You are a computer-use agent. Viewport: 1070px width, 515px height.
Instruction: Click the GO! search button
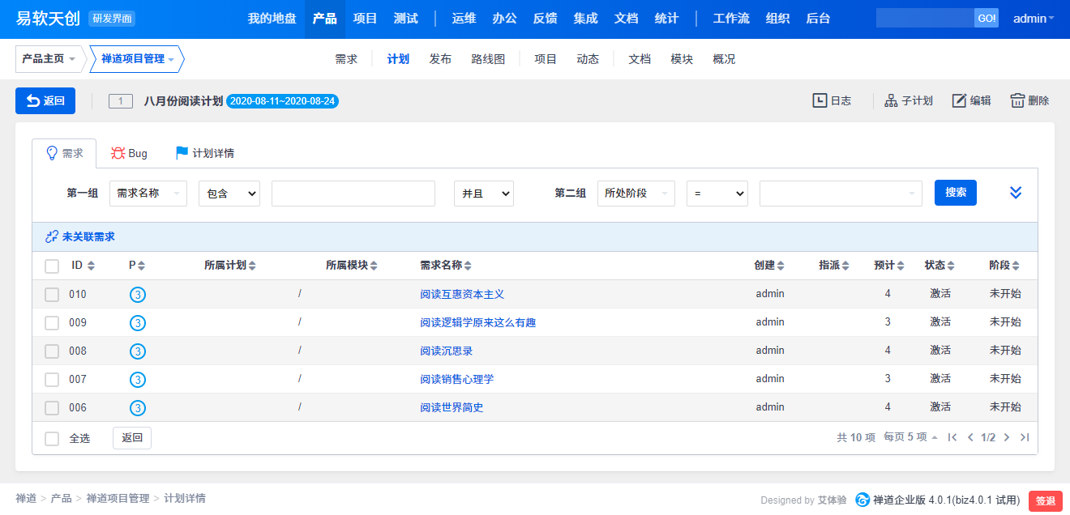(x=987, y=19)
